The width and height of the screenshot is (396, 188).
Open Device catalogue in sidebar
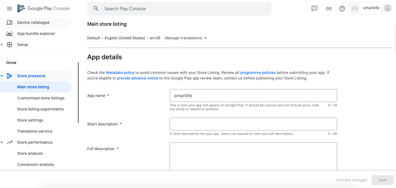point(36,22)
